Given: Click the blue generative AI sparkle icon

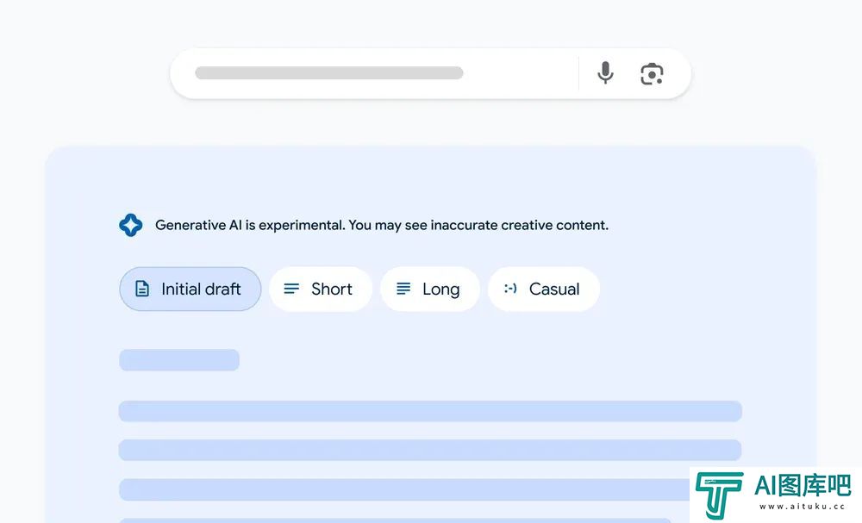Looking at the screenshot, I should click(x=131, y=225).
